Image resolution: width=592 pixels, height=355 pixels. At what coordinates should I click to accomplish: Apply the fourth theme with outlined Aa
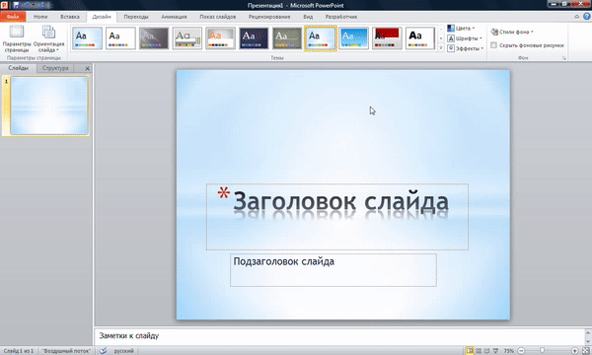coord(187,38)
